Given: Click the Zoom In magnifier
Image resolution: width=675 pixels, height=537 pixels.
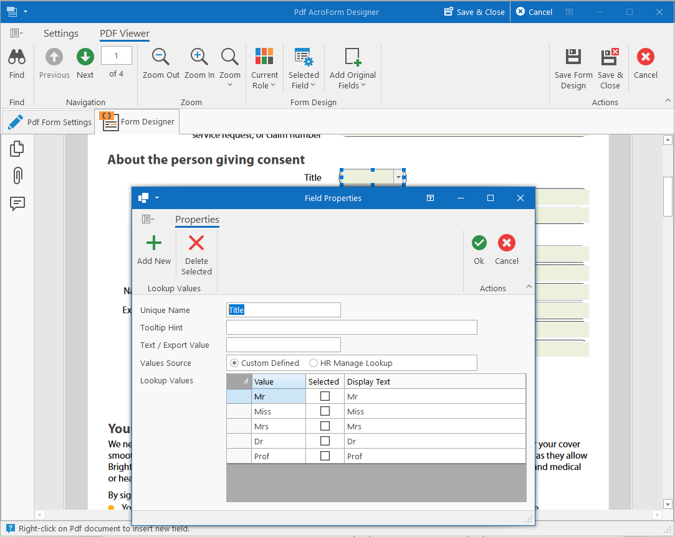Looking at the screenshot, I should click(x=199, y=57).
